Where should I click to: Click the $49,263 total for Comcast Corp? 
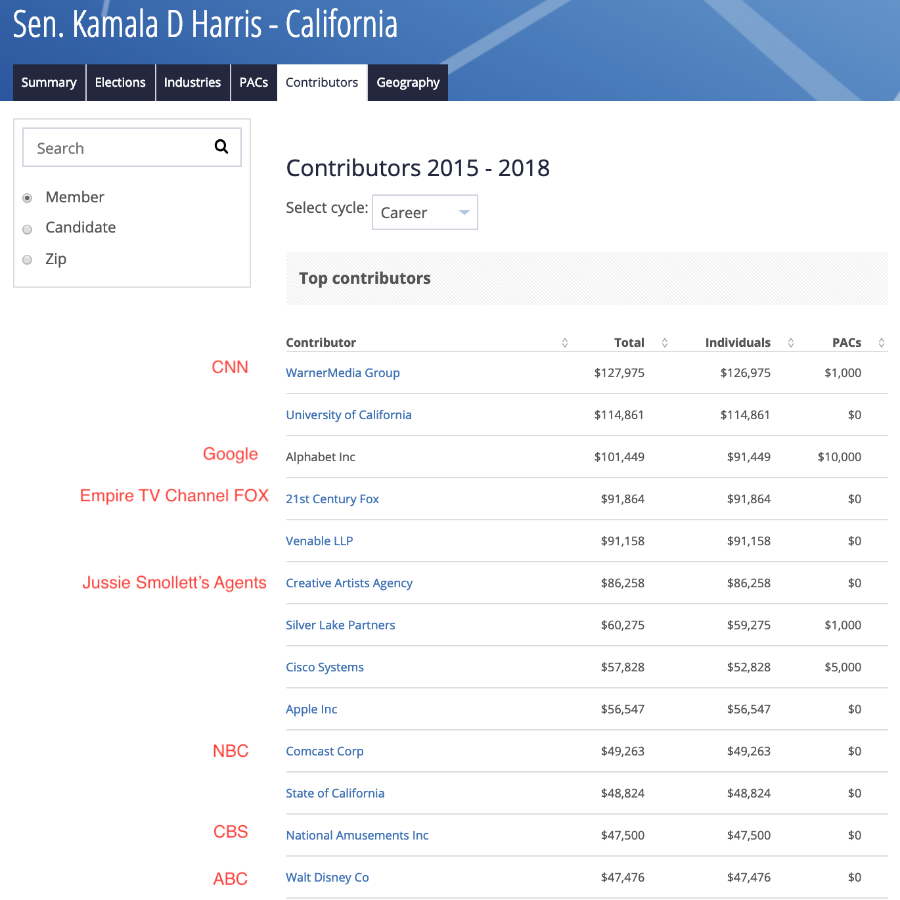pyautogui.click(x=623, y=752)
